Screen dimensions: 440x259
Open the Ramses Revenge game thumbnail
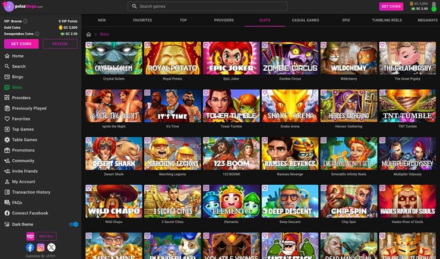coord(290,153)
